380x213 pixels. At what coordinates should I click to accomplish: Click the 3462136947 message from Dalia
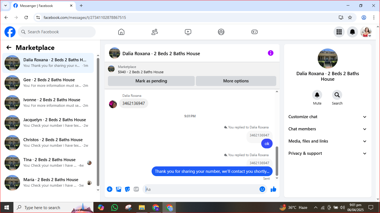click(134, 103)
